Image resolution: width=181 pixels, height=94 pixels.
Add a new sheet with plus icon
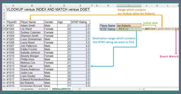point(80,89)
